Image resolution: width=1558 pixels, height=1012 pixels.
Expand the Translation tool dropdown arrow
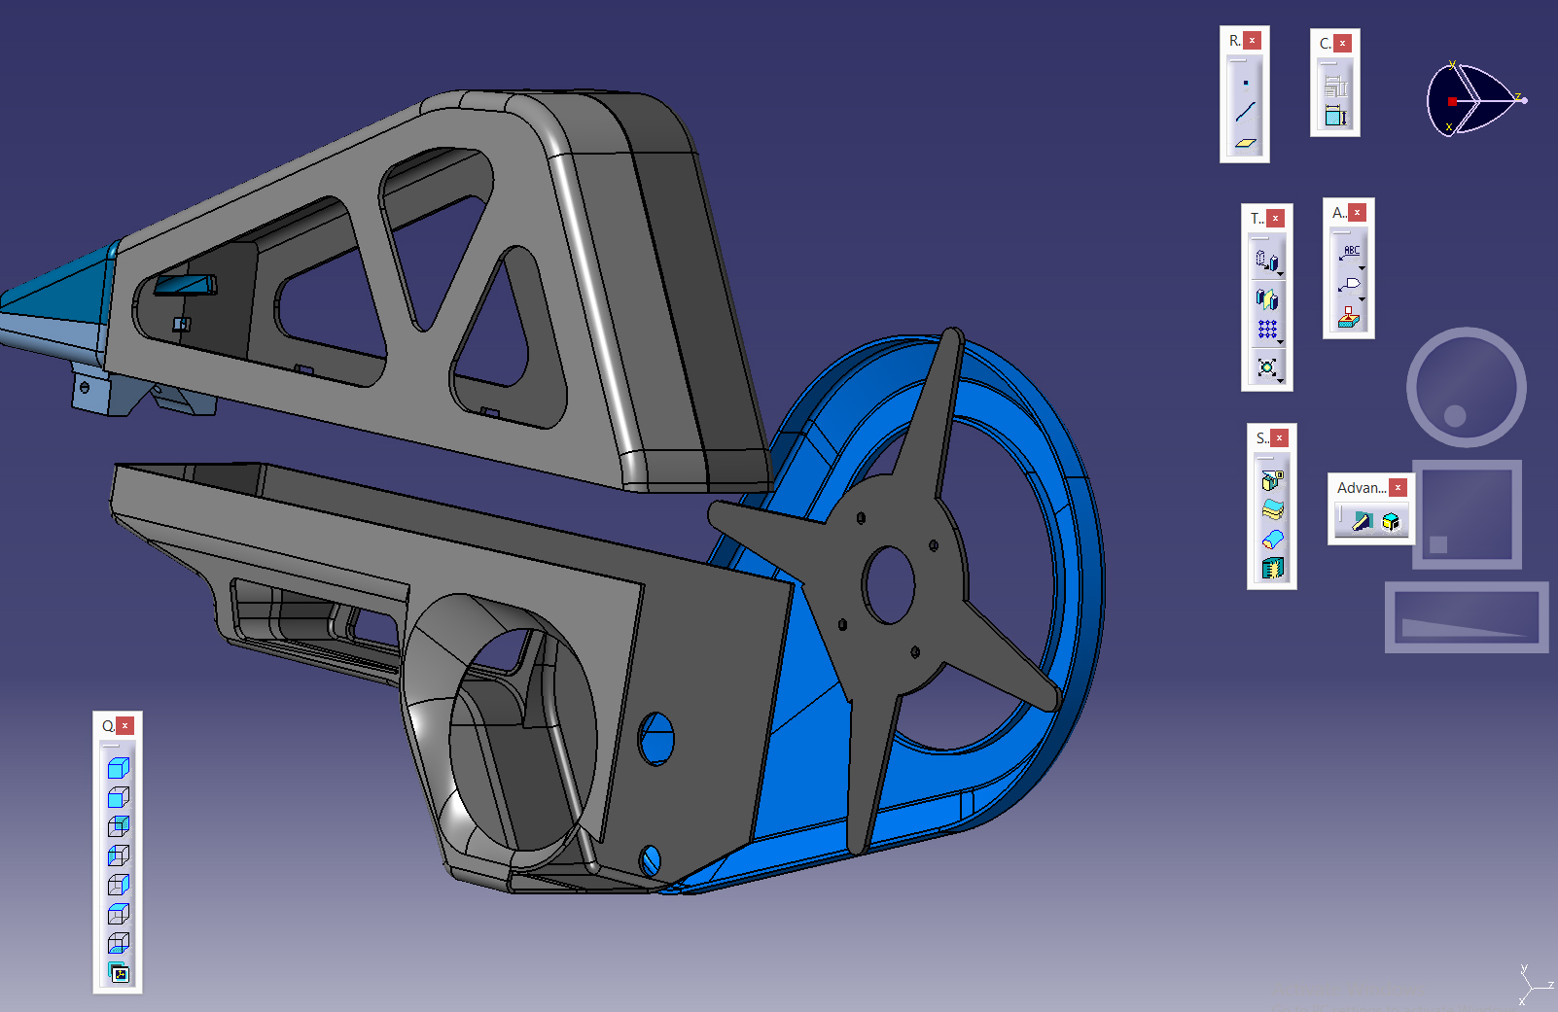tap(1281, 275)
